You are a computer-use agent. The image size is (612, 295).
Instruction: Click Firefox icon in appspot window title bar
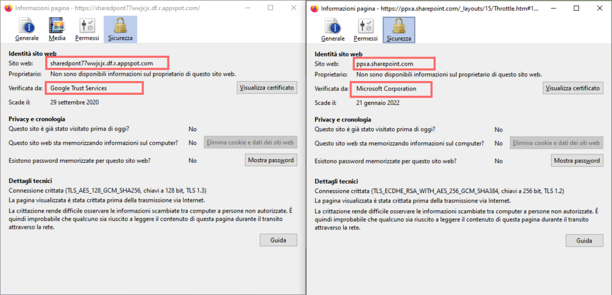[8, 8]
